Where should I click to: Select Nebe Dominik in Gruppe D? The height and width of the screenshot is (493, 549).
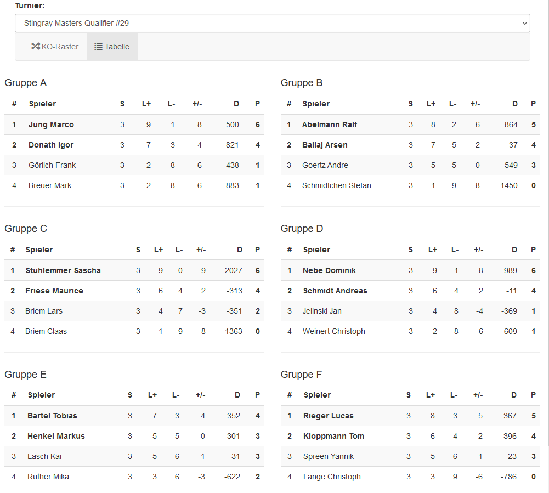coord(329,270)
